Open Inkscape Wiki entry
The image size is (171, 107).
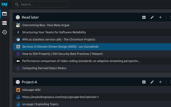point(92,90)
